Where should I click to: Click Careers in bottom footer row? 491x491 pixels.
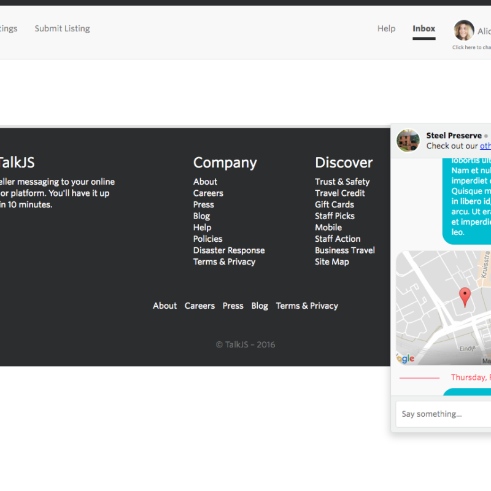pos(199,306)
